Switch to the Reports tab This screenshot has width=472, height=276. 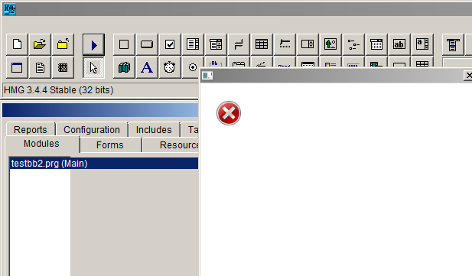31,130
